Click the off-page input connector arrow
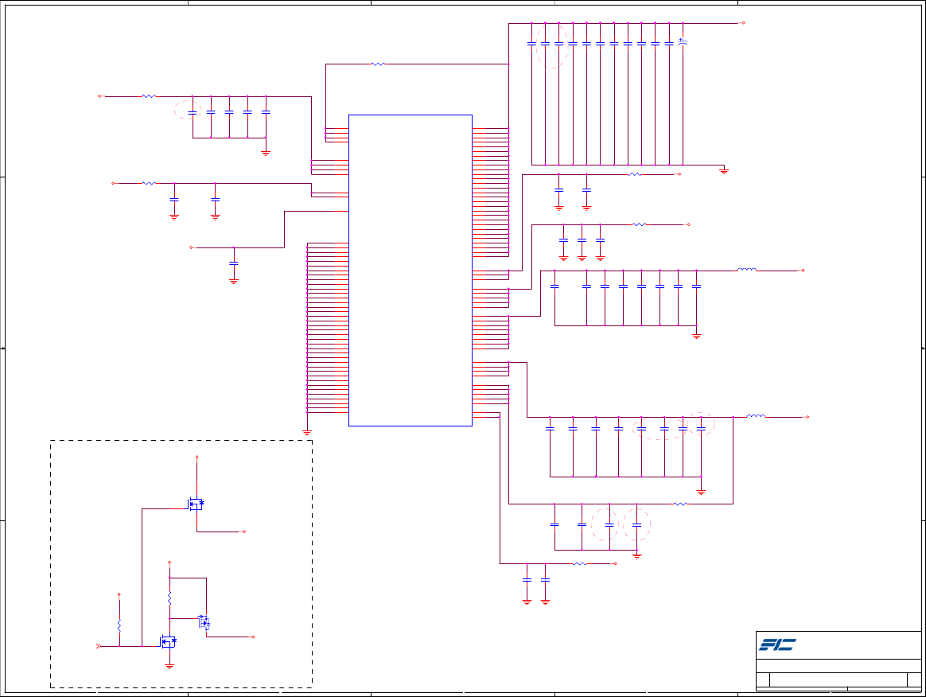The width and height of the screenshot is (926, 697). [x=98, y=646]
